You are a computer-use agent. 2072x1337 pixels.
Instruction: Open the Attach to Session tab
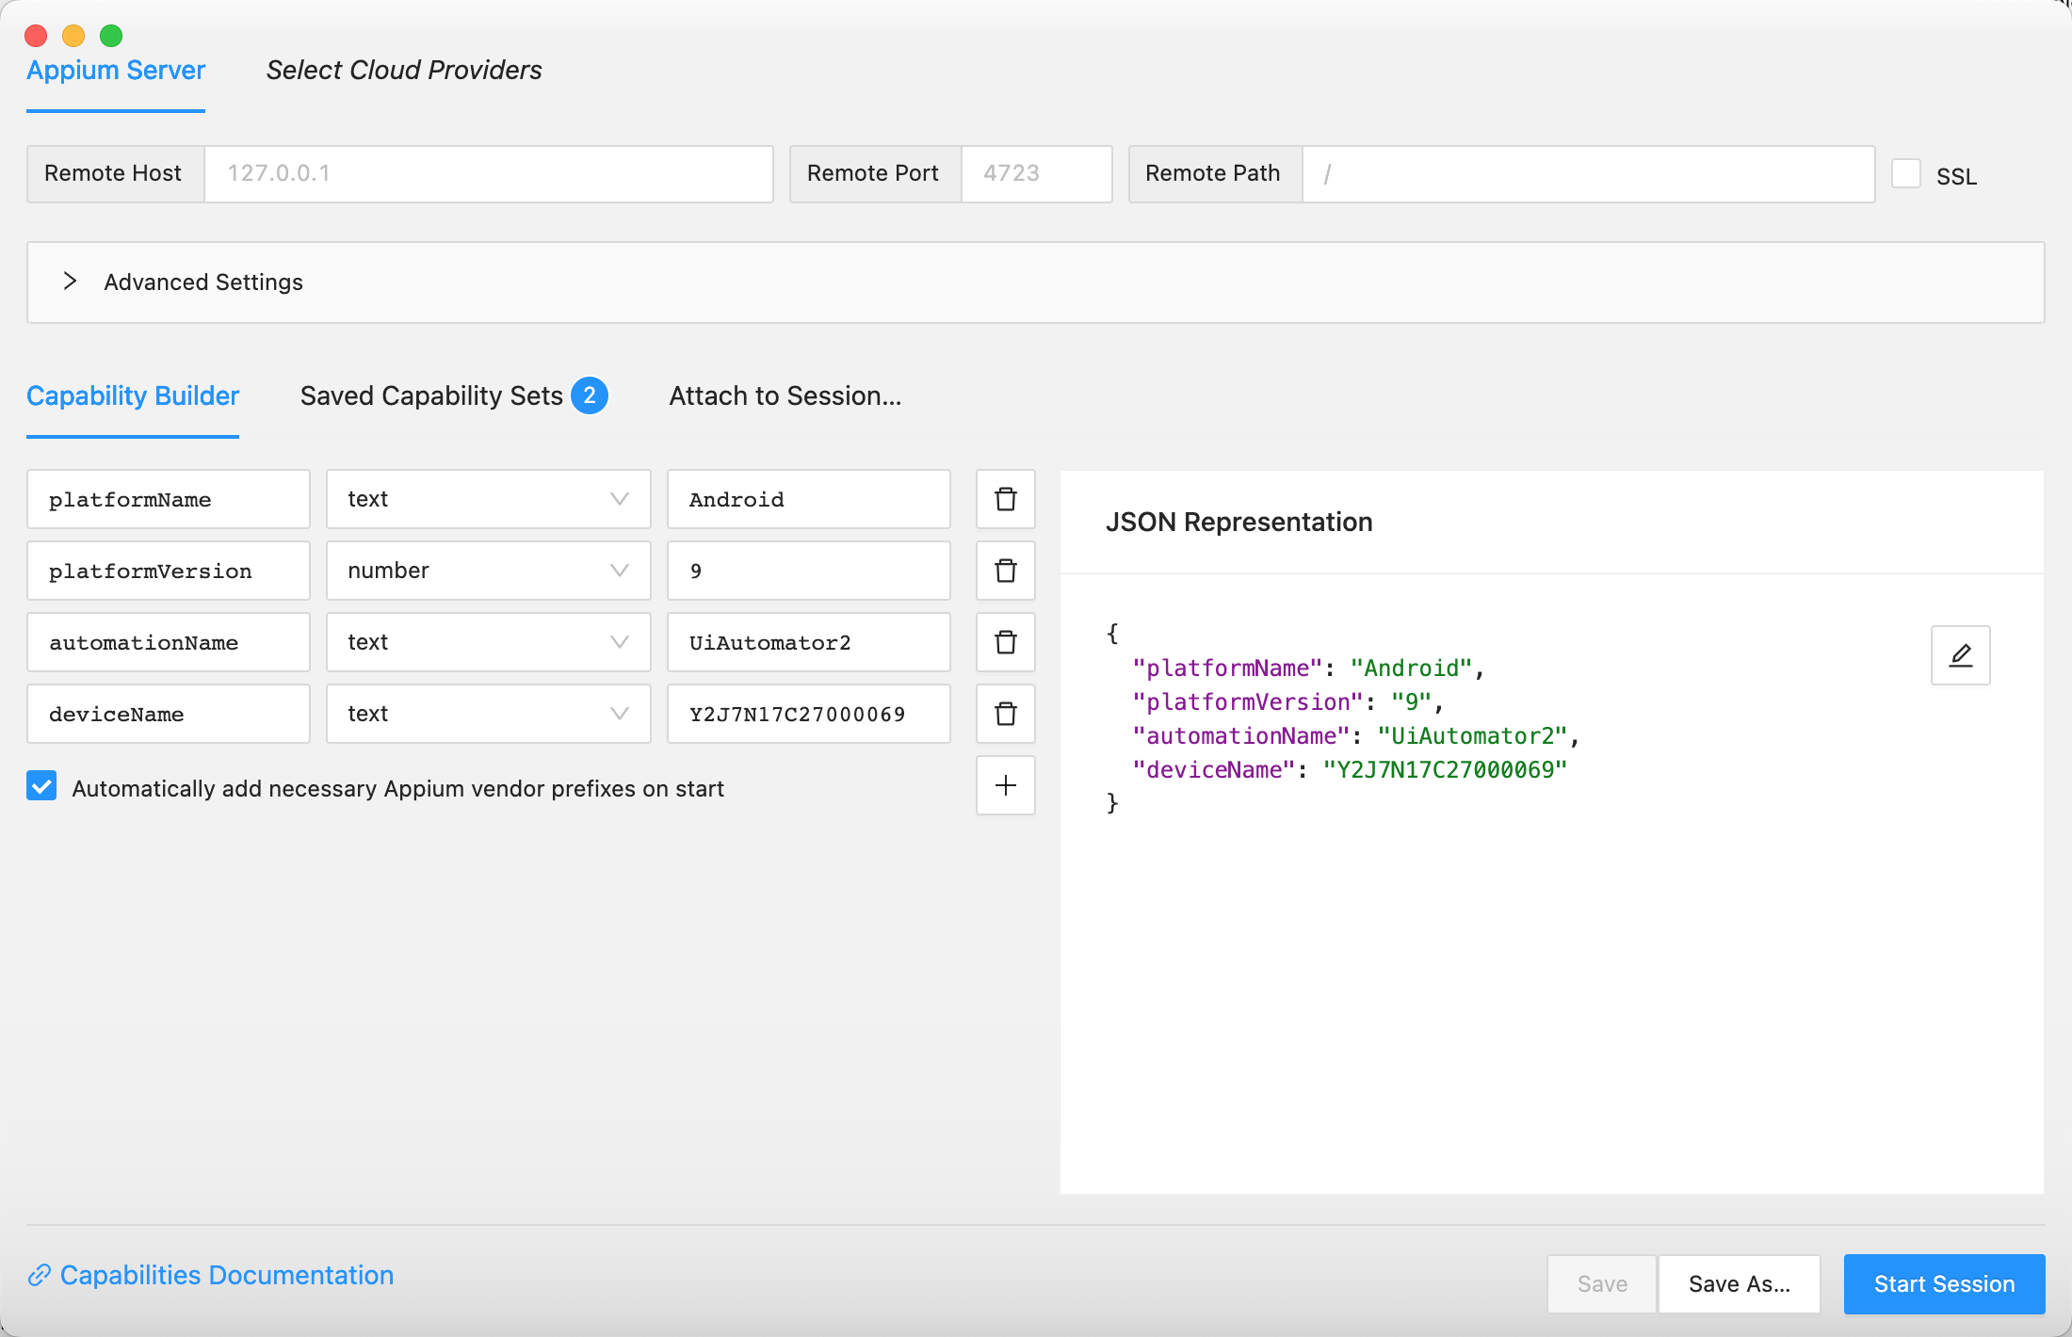coord(785,395)
